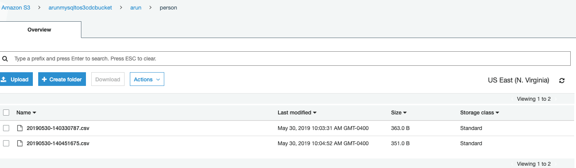Open the Actions dropdown
This screenshot has width=576, height=168.
tap(147, 79)
